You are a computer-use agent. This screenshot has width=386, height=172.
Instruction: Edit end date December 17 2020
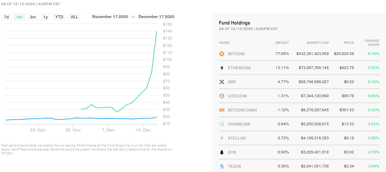coord(156,17)
